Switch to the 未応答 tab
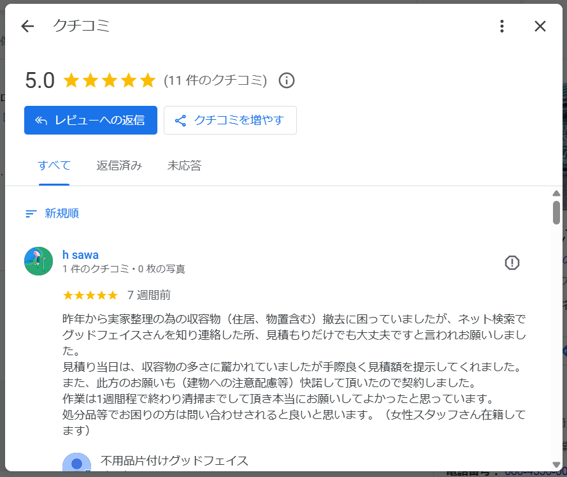Image resolution: width=567 pixels, height=477 pixels. point(184,166)
